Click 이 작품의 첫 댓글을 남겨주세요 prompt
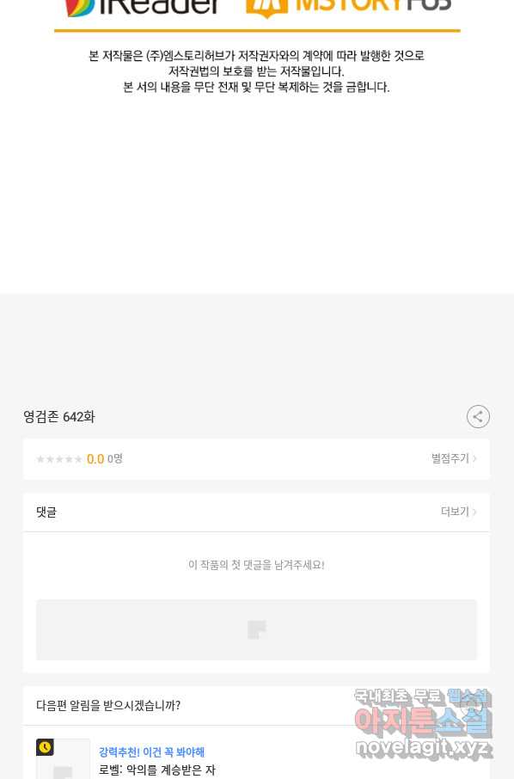This screenshot has height=779, width=514. (256, 565)
